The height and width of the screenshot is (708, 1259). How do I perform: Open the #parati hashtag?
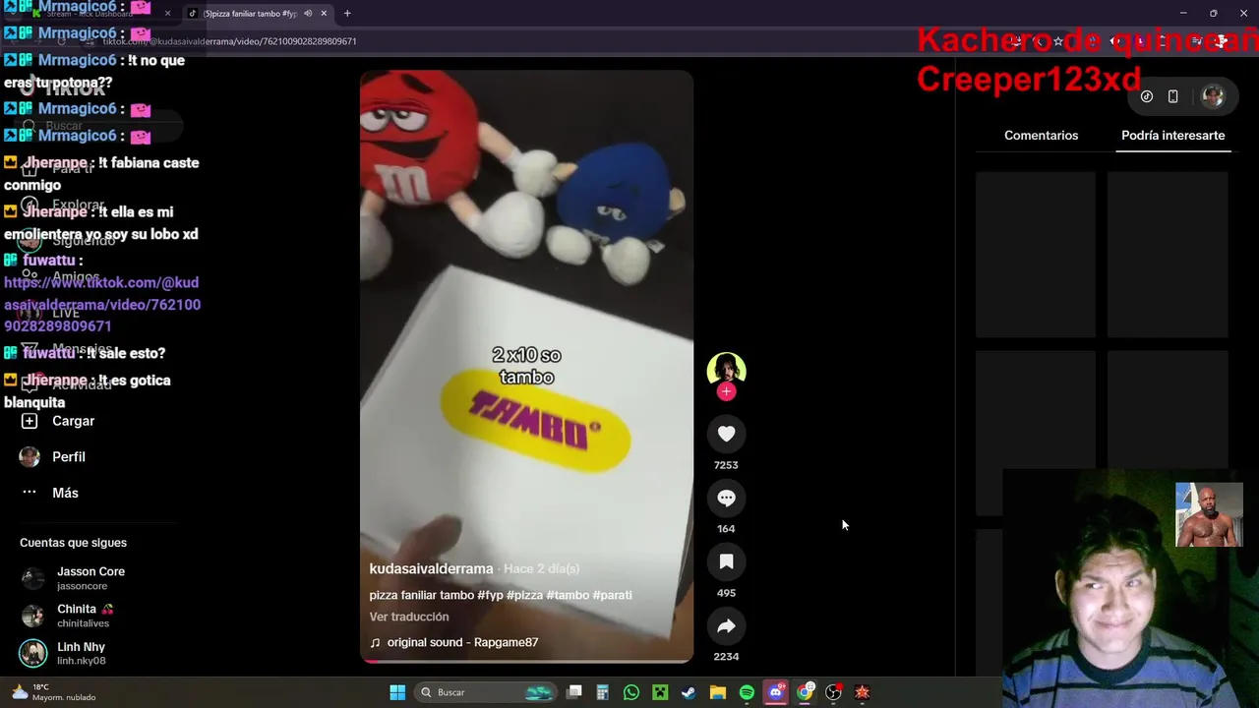[612, 595]
